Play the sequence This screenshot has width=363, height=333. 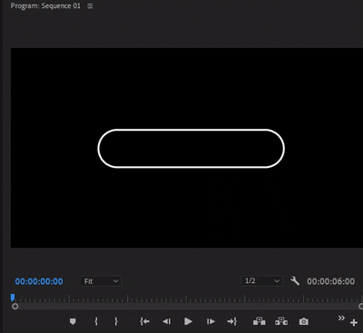(x=188, y=321)
